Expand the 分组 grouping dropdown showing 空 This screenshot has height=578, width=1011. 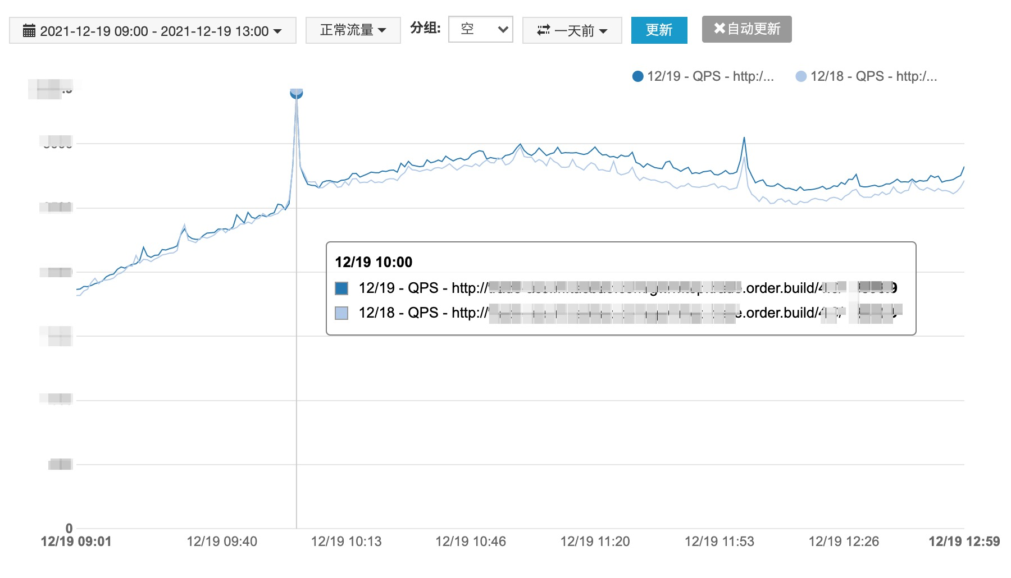pyautogui.click(x=480, y=29)
